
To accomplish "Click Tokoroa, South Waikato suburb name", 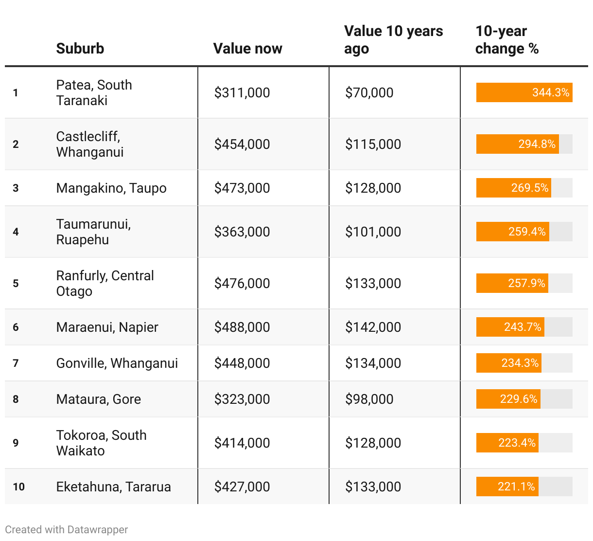I will click(101, 443).
